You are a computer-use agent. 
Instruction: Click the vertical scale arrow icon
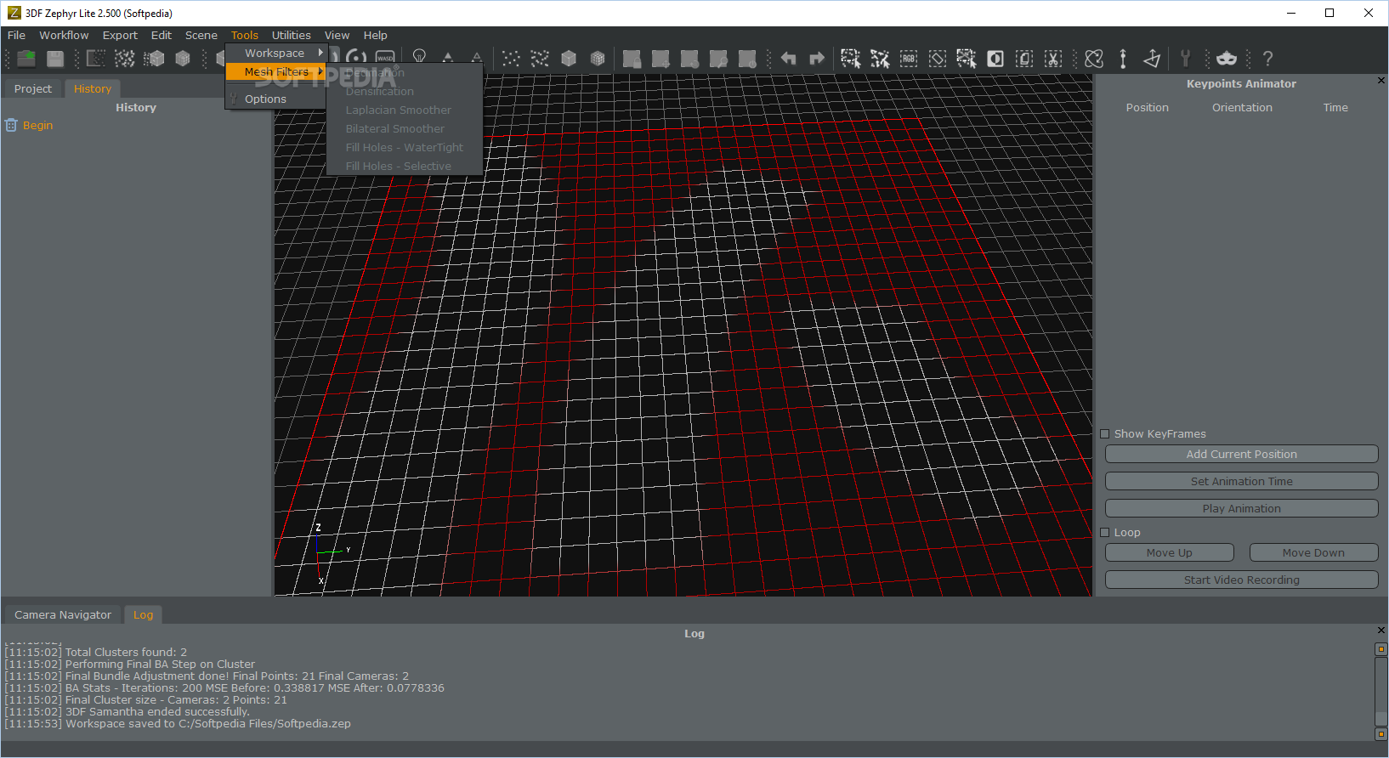point(1123,59)
